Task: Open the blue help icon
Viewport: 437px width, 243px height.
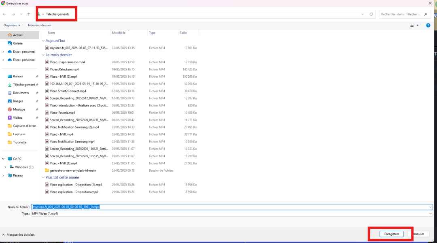Action: coord(428,26)
